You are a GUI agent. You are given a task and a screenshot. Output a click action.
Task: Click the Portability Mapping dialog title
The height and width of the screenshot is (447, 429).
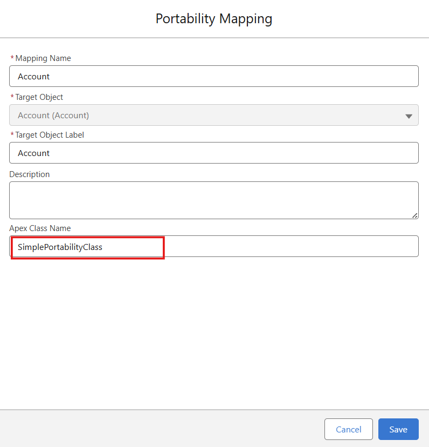tap(214, 19)
